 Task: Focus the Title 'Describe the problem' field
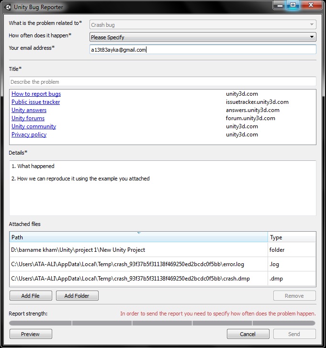(x=163, y=81)
